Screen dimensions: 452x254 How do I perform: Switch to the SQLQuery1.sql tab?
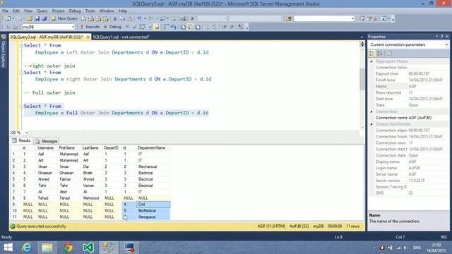coord(121,37)
